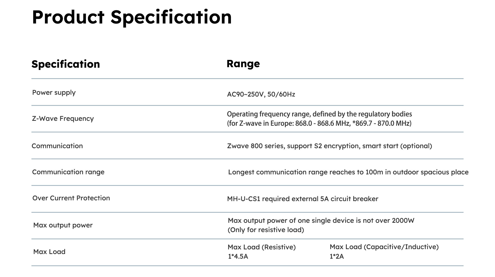495x277 pixels.
Task: Select the Max Load row label
Action: tap(49, 252)
